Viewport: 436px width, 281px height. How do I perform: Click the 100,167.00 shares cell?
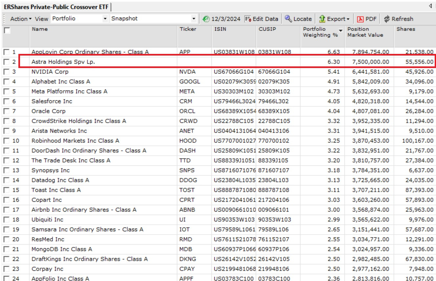click(x=415, y=141)
